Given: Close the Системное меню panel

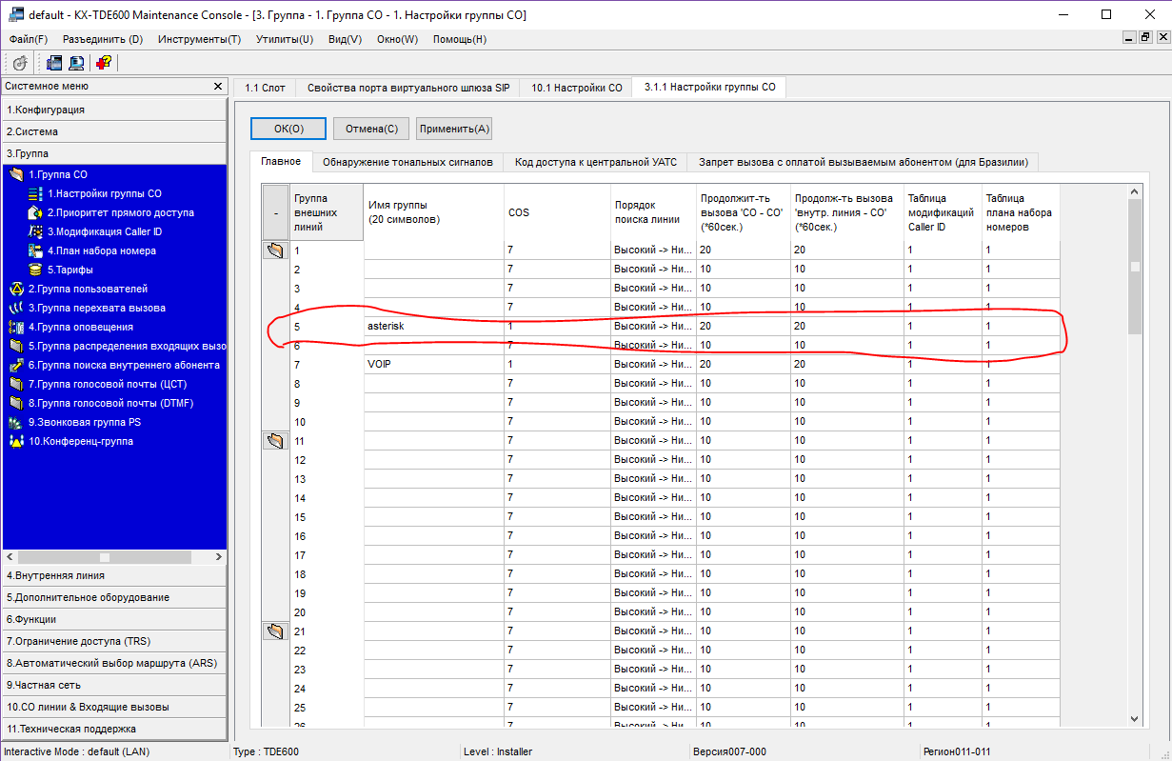Looking at the screenshot, I should pyautogui.click(x=218, y=87).
